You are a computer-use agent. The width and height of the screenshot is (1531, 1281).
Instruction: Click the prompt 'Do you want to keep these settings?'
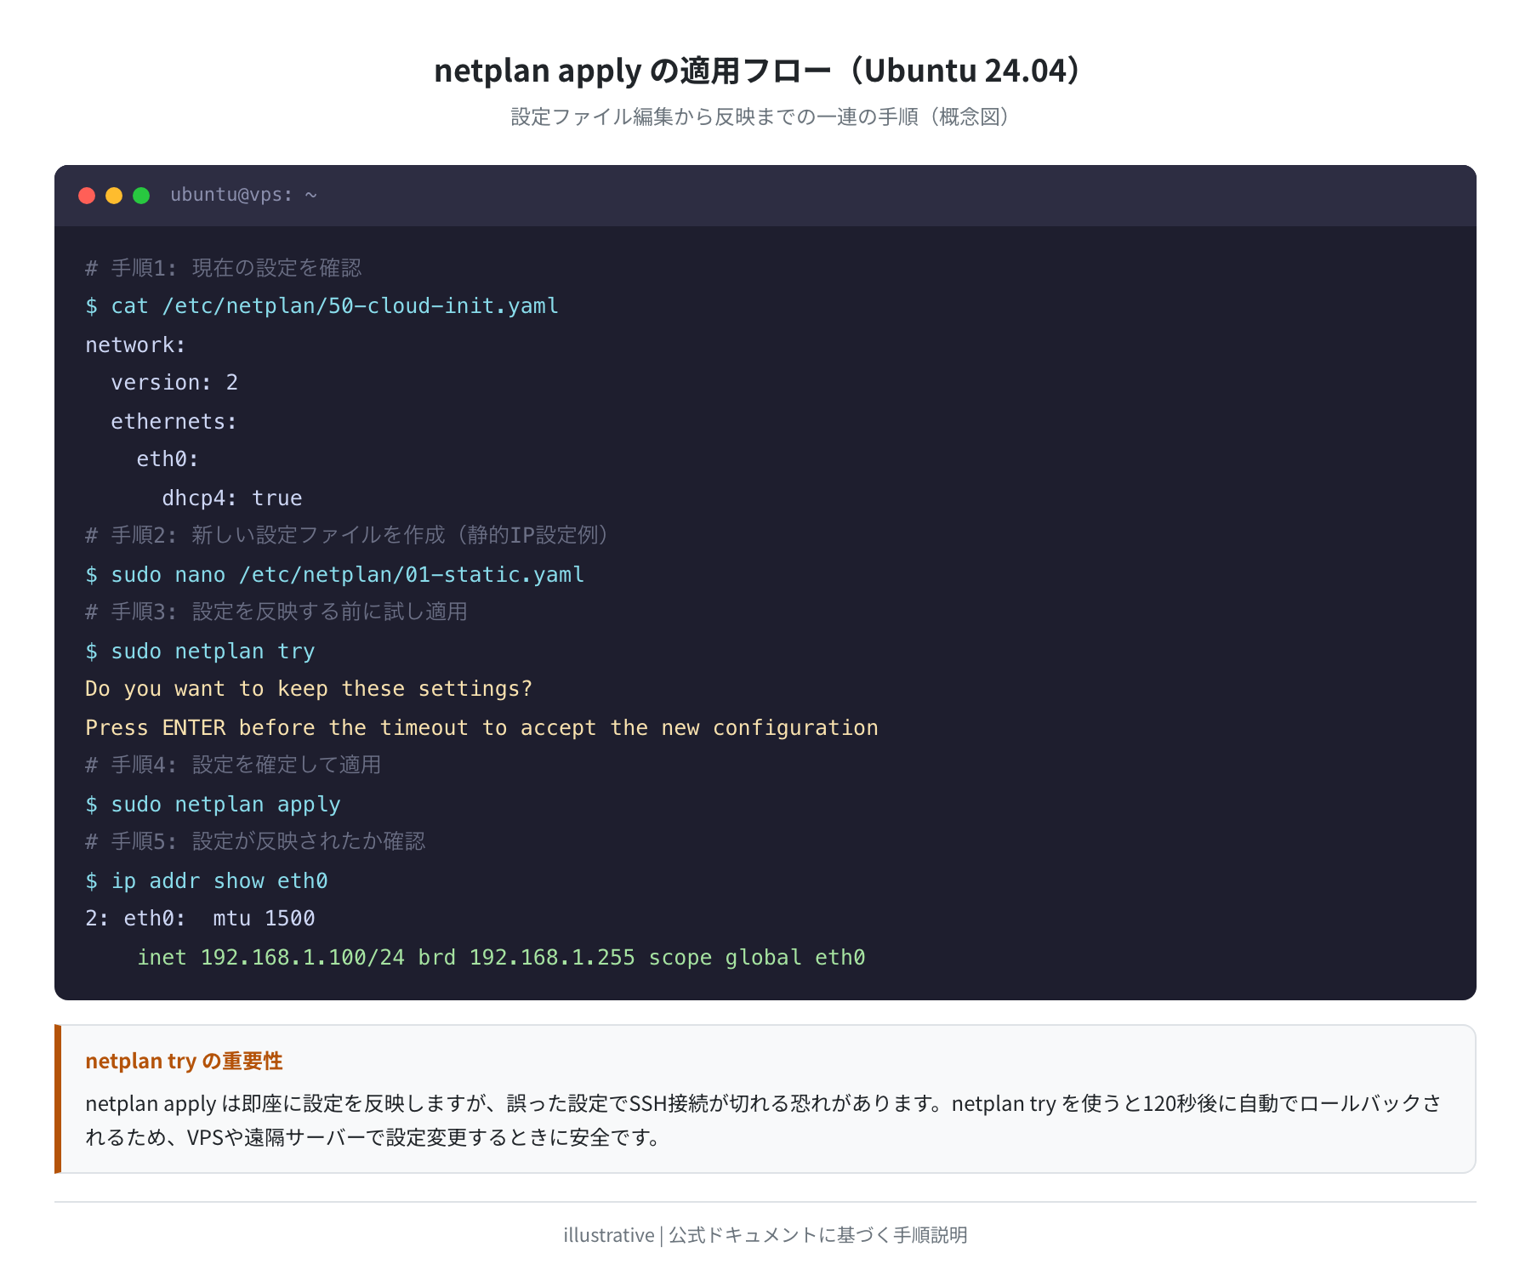[x=309, y=689]
